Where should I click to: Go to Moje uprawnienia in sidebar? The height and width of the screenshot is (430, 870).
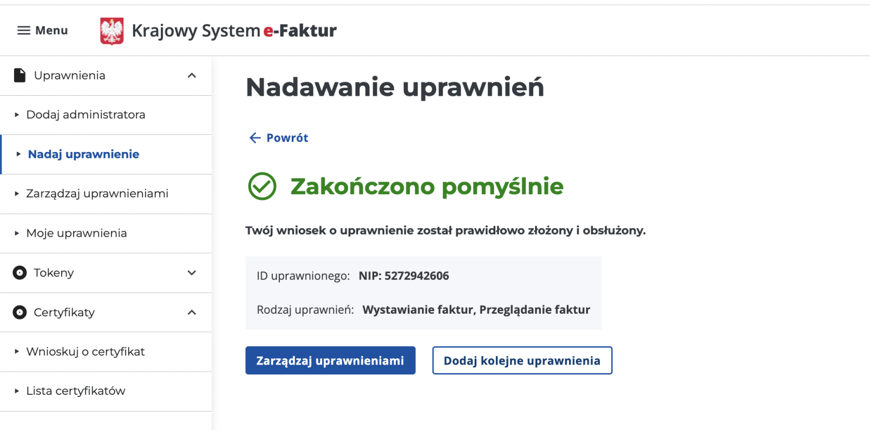pyautogui.click(x=76, y=233)
